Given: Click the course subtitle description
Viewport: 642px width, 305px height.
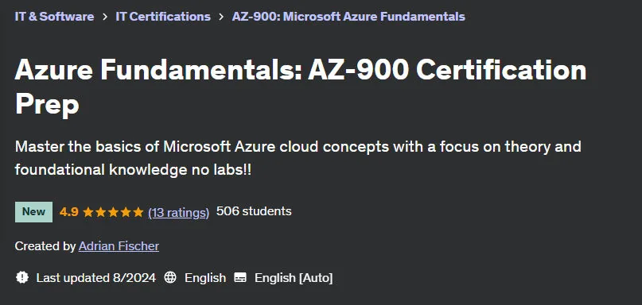Looking at the screenshot, I should (298, 158).
